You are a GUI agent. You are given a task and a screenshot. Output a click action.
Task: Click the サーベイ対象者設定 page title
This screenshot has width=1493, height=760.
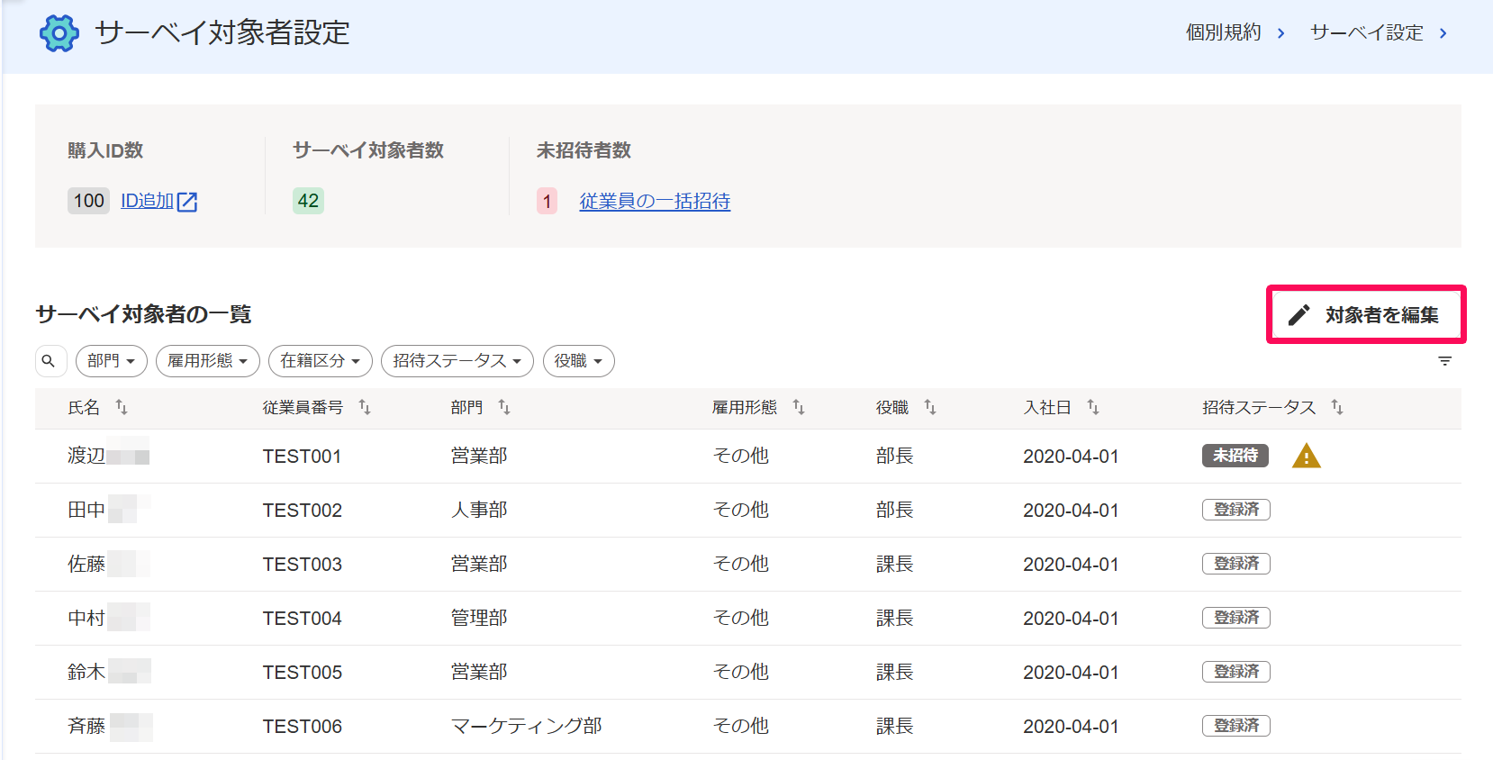[222, 33]
